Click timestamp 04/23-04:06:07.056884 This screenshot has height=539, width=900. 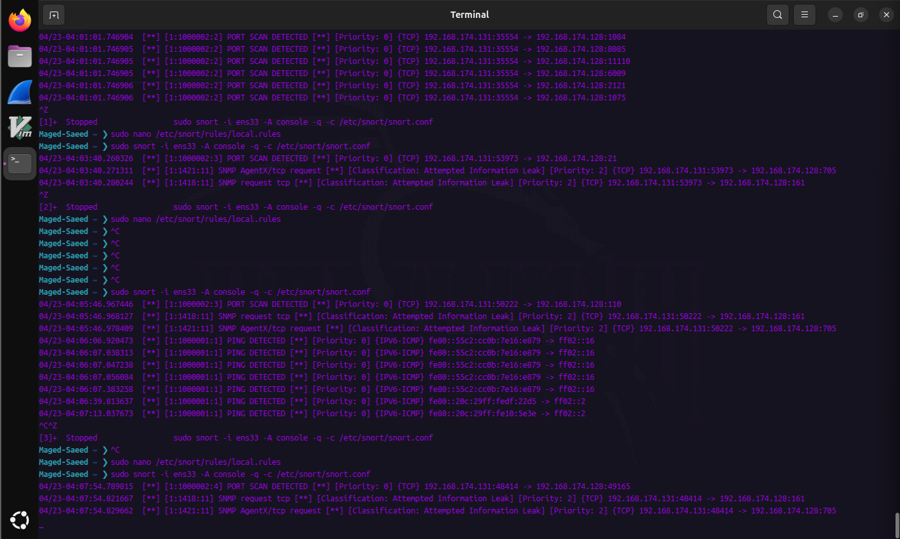[x=86, y=377]
